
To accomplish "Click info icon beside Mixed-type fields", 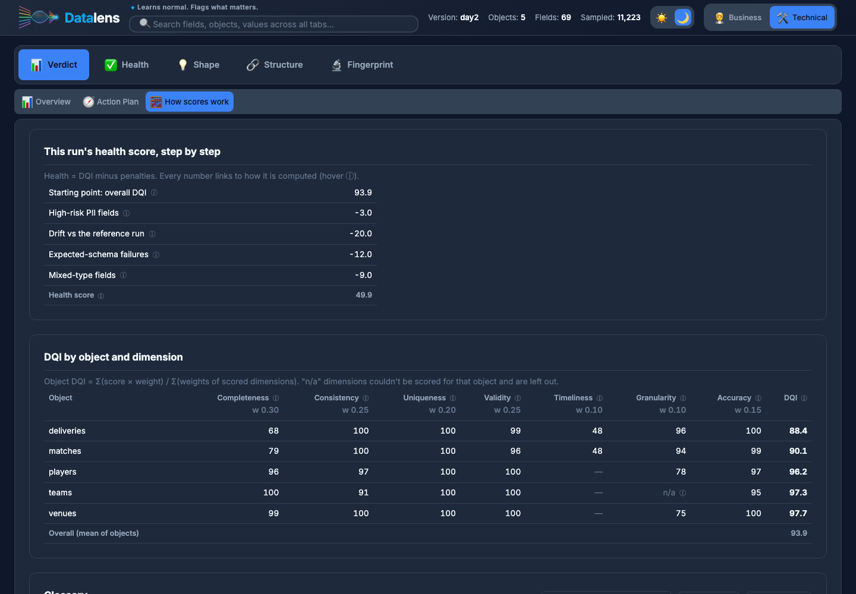I will point(123,275).
